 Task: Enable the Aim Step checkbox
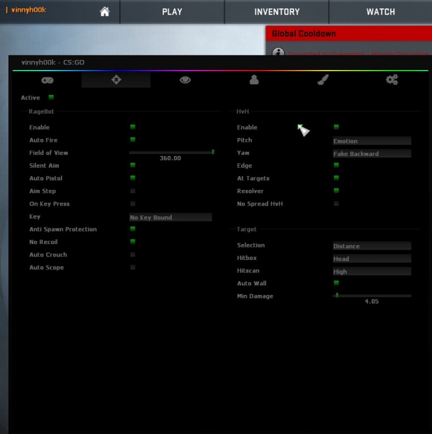pos(133,190)
